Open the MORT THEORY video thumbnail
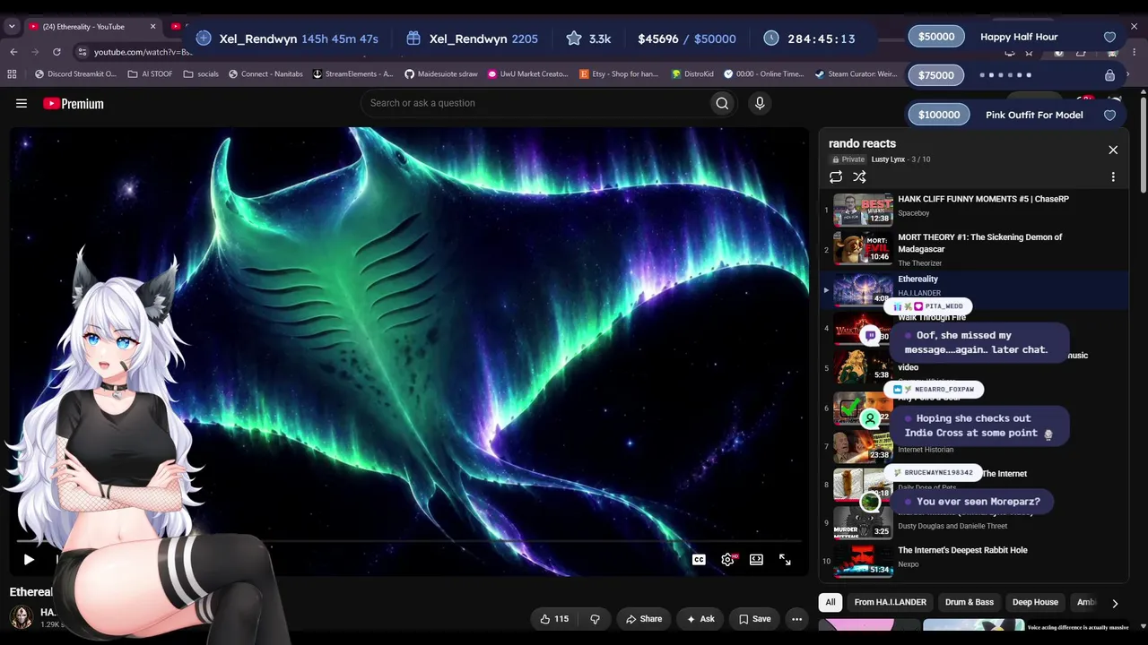The width and height of the screenshot is (1148, 645). click(863, 249)
